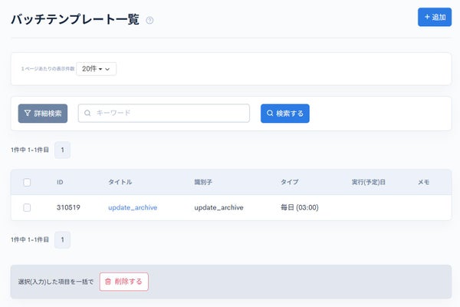Select page 1 in upper pagination
Image resolution: width=460 pixels, height=307 pixels.
tap(63, 150)
